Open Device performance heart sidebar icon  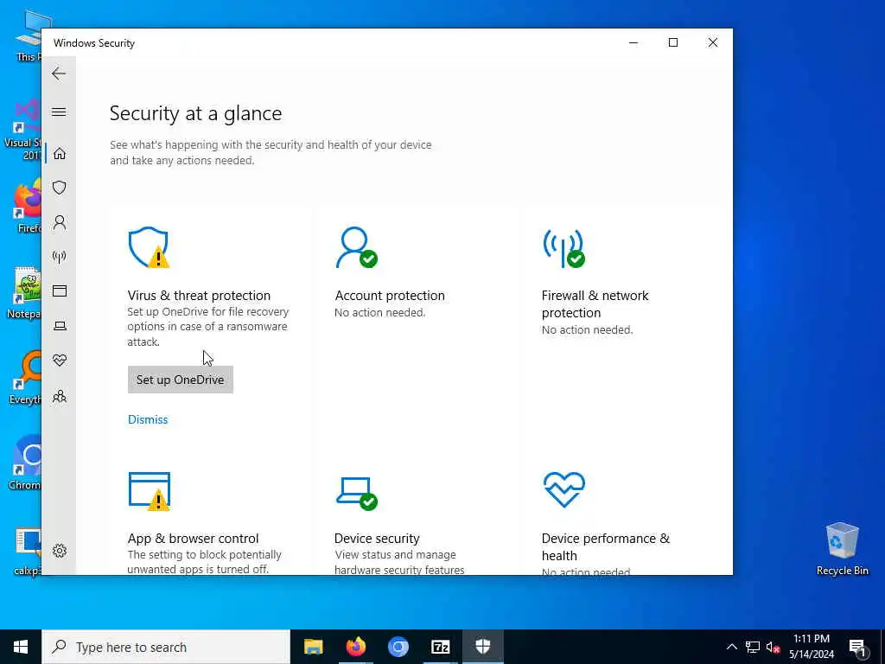coord(60,361)
